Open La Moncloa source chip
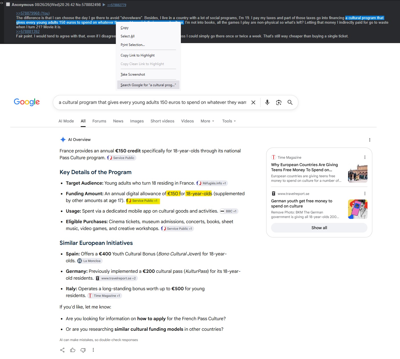Viewport: 400px width, 359px height. pyautogui.click(x=90, y=261)
